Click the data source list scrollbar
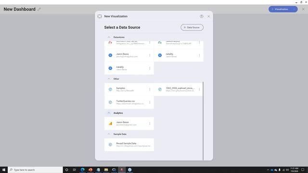This screenshot has width=308, height=173. click(203, 121)
